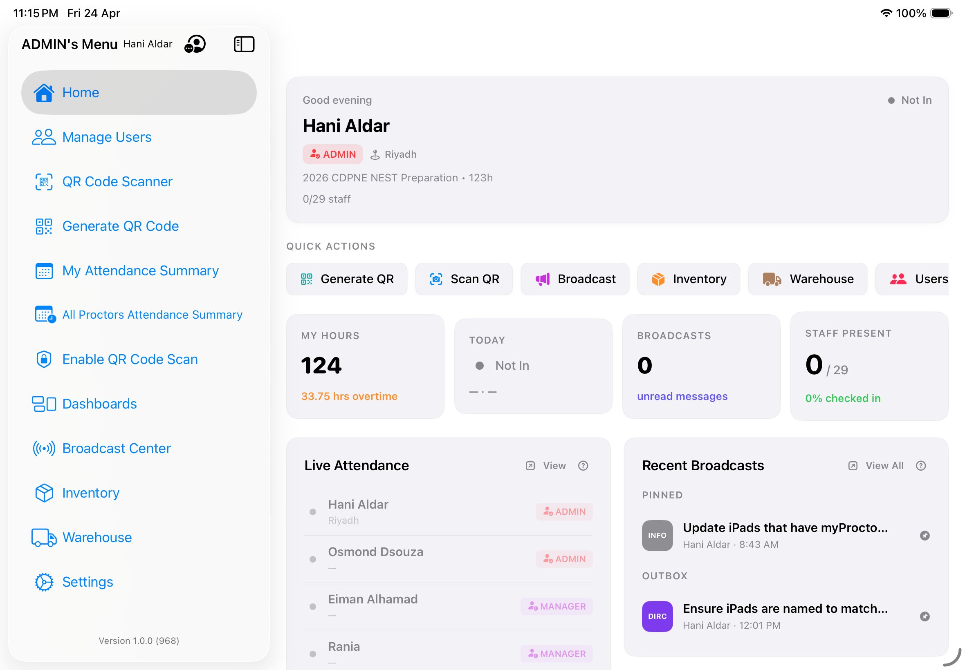The height and width of the screenshot is (670, 965).
Task: Toggle the sidebar collapse control
Action: click(x=244, y=44)
